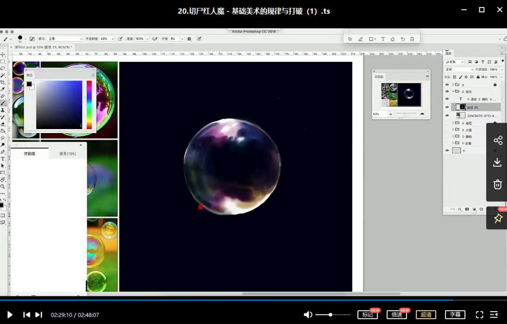Screen dimensions: 507x324
Task: Click the rainbow hue slider in color panel
Action: pos(89,104)
